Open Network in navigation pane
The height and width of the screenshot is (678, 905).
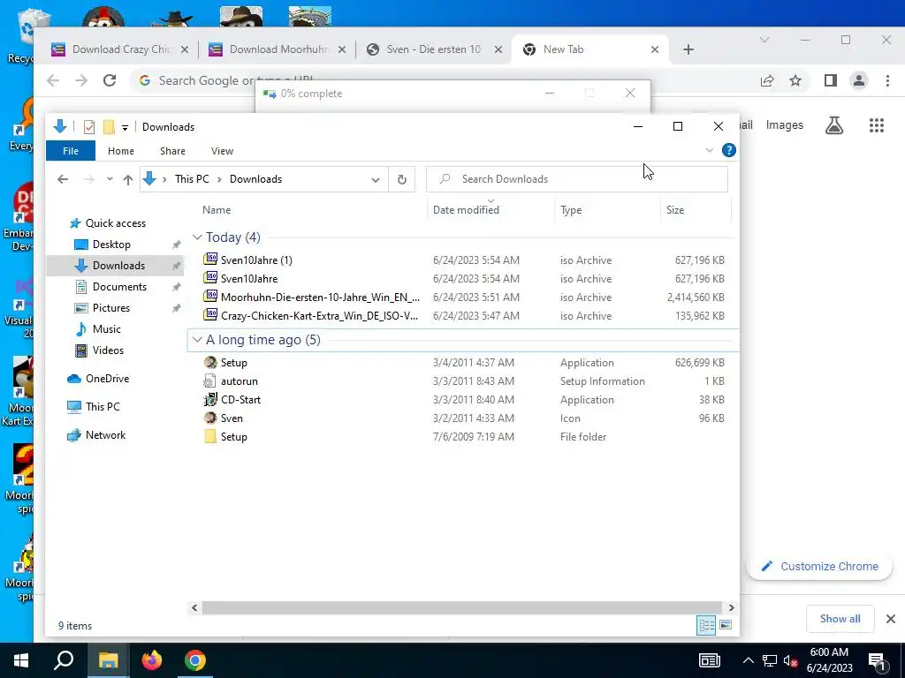tap(105, 435)
